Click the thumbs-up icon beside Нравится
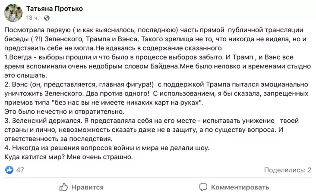Viewport: 316px width, 195px height. tap(63, 187)
